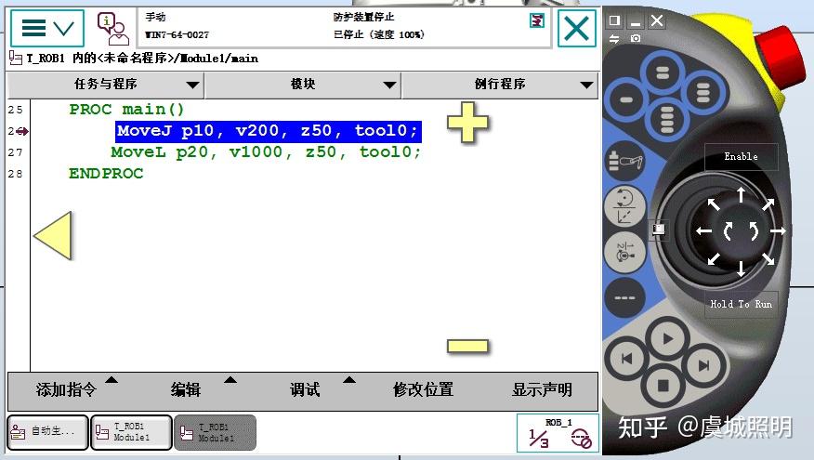The width and height of the screenshot is (814, 460).
Task: Toggle reorient/linear motion mode button
Action: click(625, 206)
